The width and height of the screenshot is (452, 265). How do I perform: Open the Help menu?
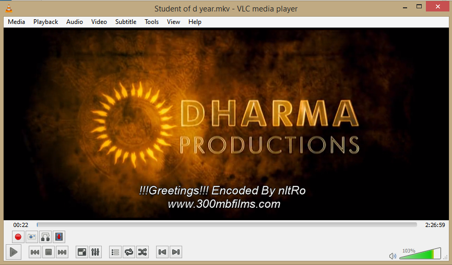point(195,22)
